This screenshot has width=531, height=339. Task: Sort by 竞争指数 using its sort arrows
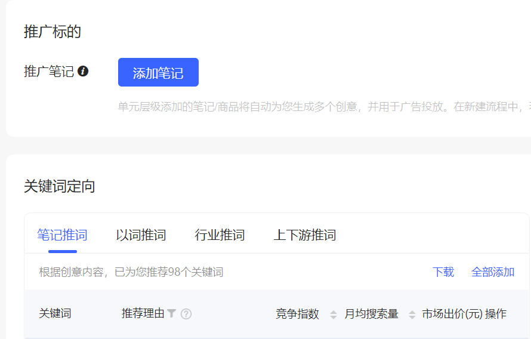click(334, 315)
